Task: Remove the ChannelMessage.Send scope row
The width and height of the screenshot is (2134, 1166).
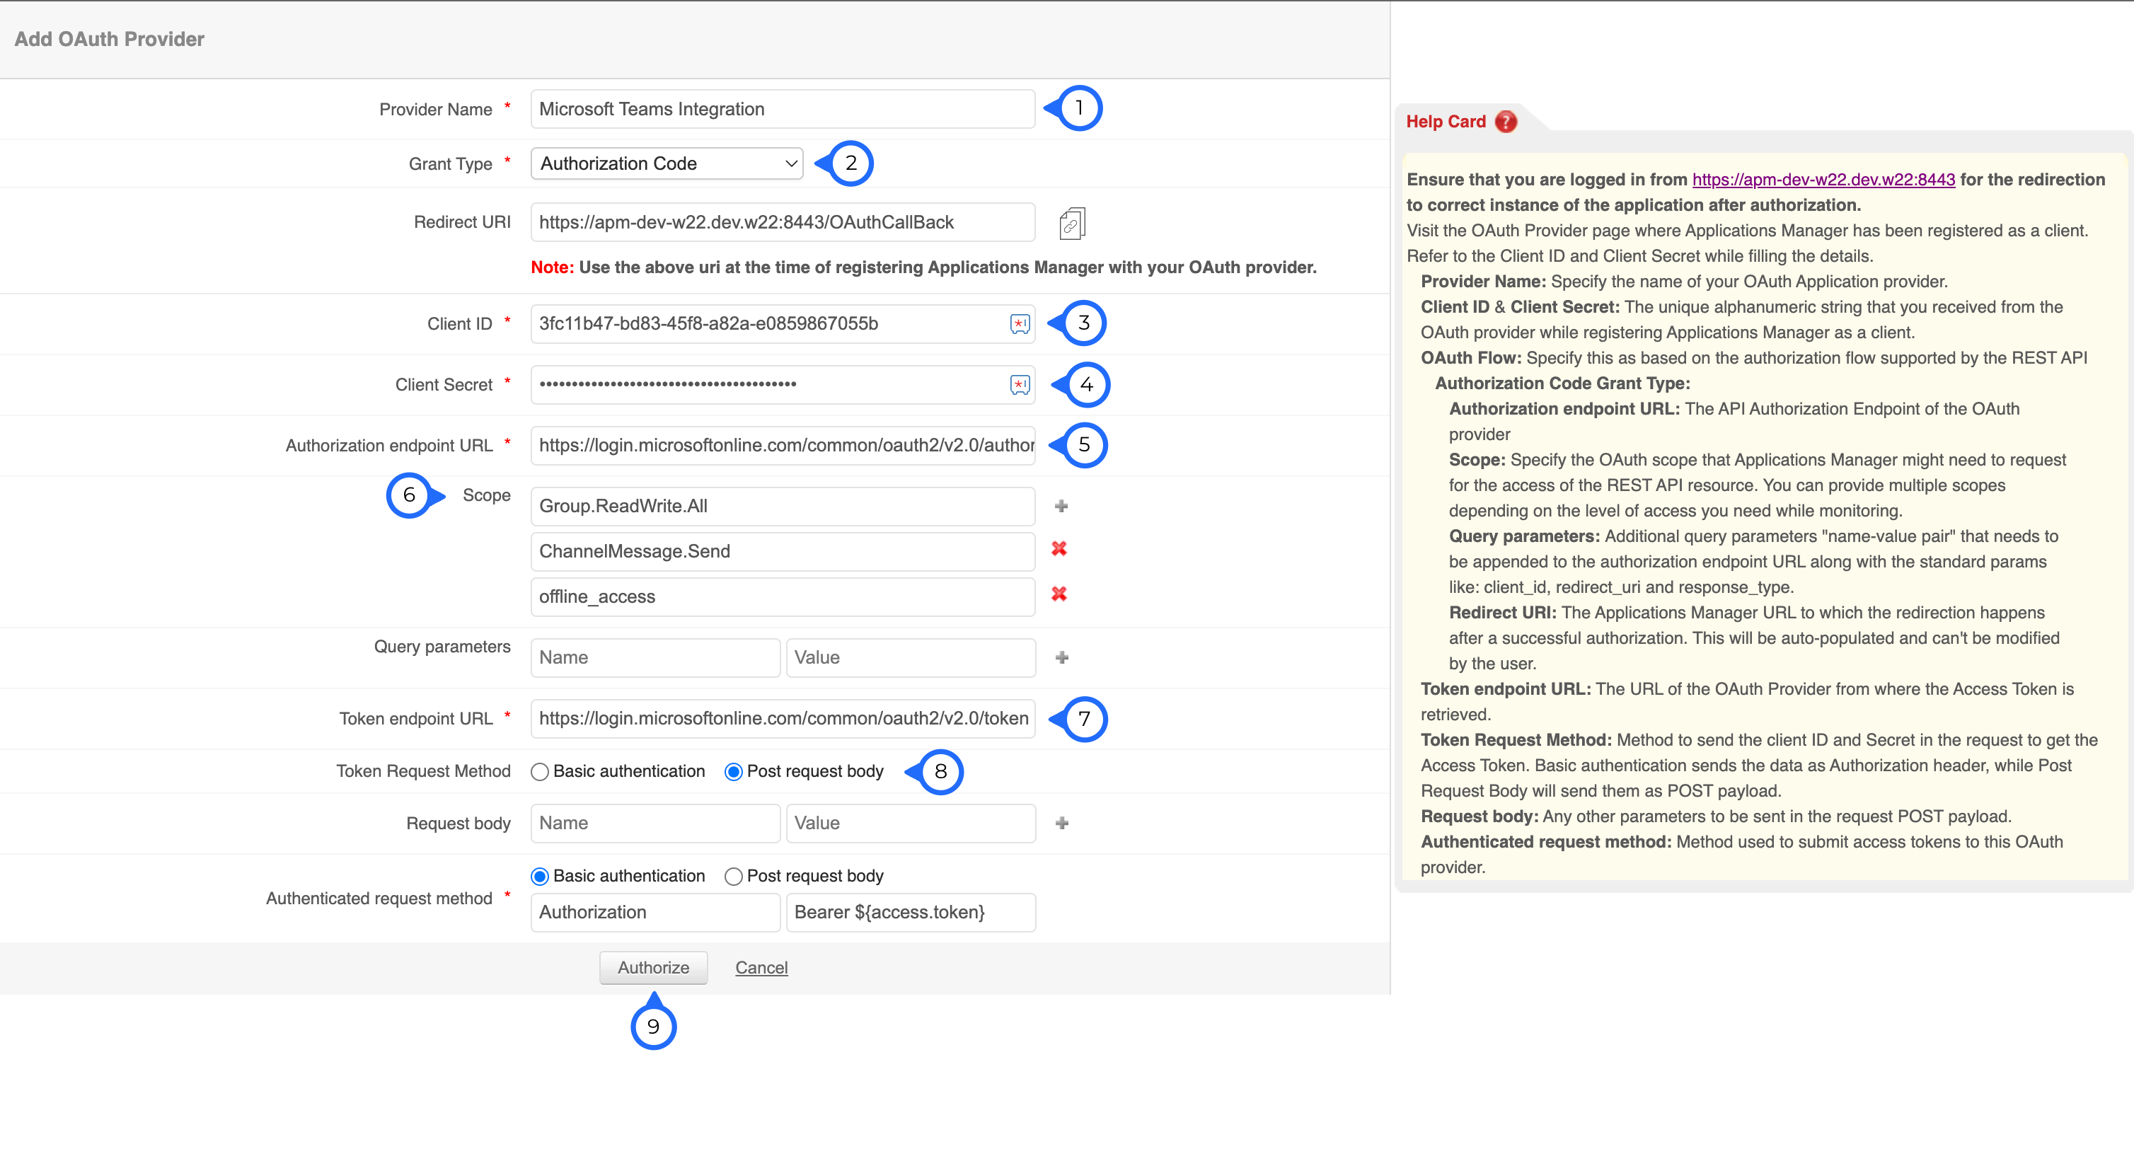Action: [1059, 549]
